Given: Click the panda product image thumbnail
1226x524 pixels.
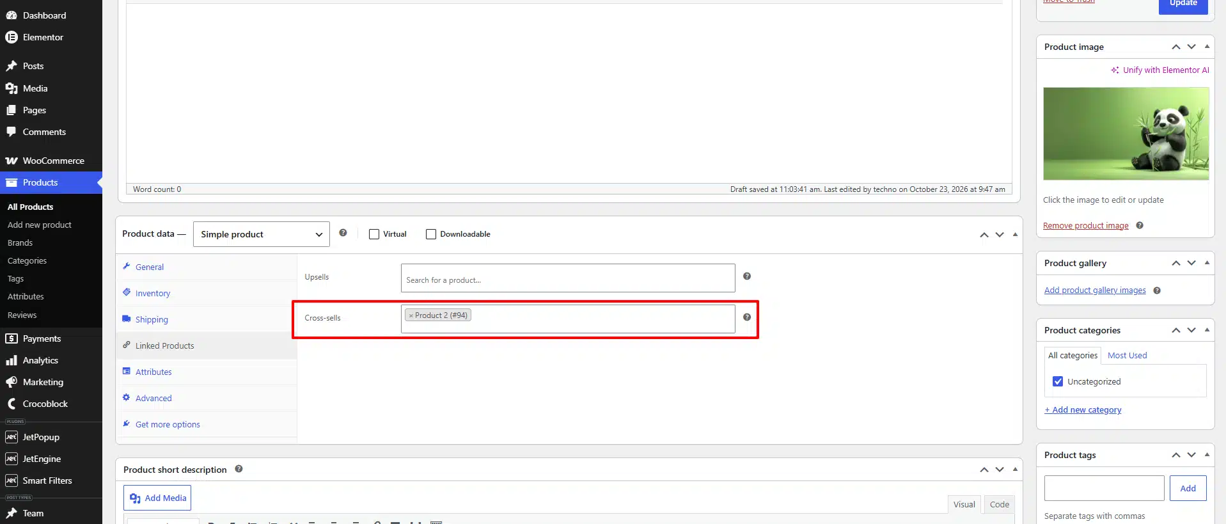Looking at the screenshot, I should click(x=1126, y=134).
